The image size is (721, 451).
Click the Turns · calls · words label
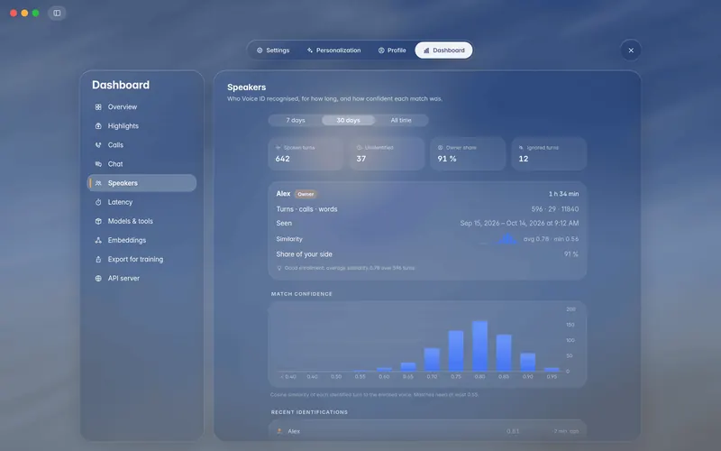click(306, 209)
